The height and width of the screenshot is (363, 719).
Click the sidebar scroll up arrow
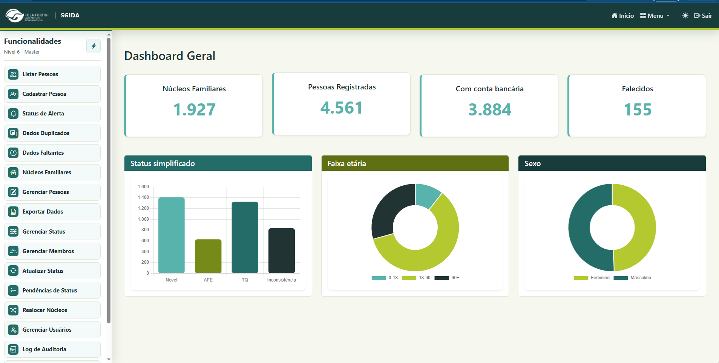[x=109, y=34]
